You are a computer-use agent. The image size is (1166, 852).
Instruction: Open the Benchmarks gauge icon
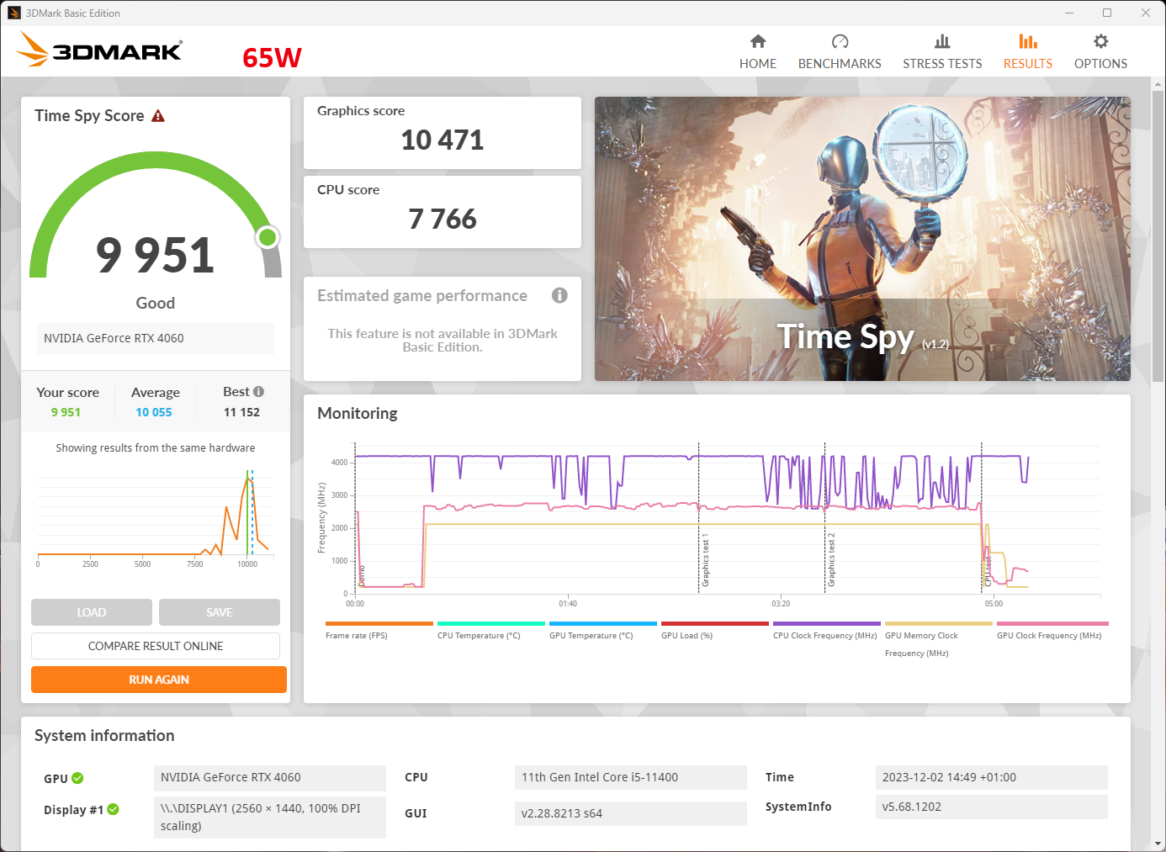(x=840, y=41)
